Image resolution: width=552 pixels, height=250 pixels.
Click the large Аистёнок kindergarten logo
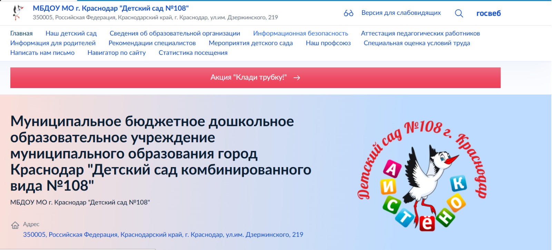point(422,176)
